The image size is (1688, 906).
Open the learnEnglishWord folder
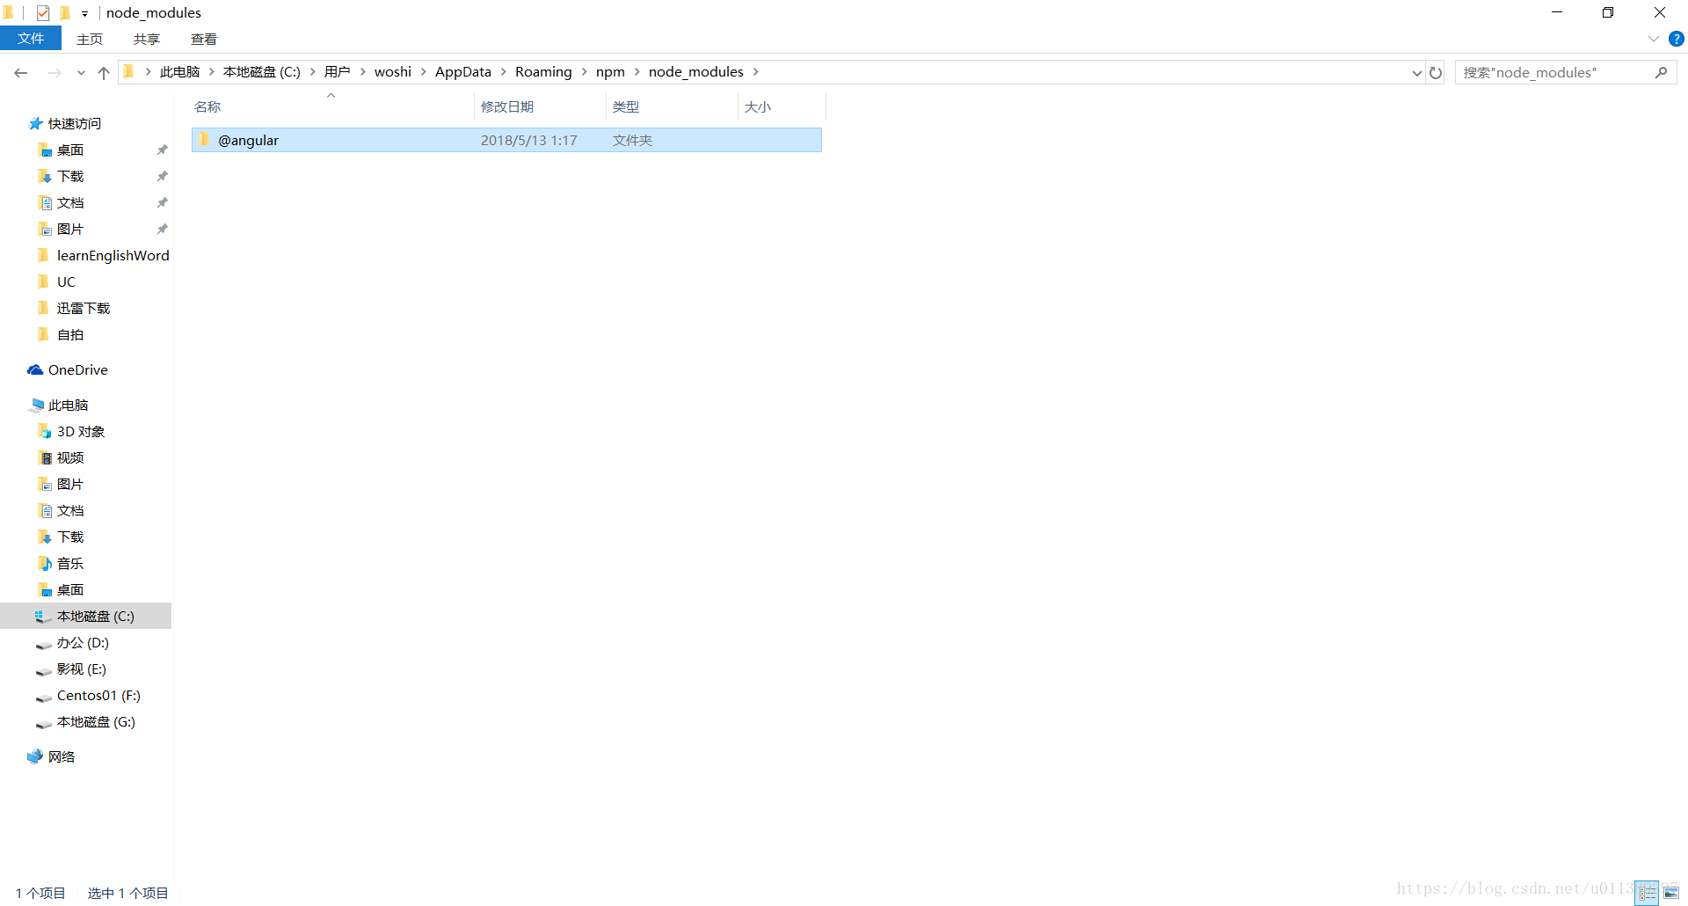point(113,256)
